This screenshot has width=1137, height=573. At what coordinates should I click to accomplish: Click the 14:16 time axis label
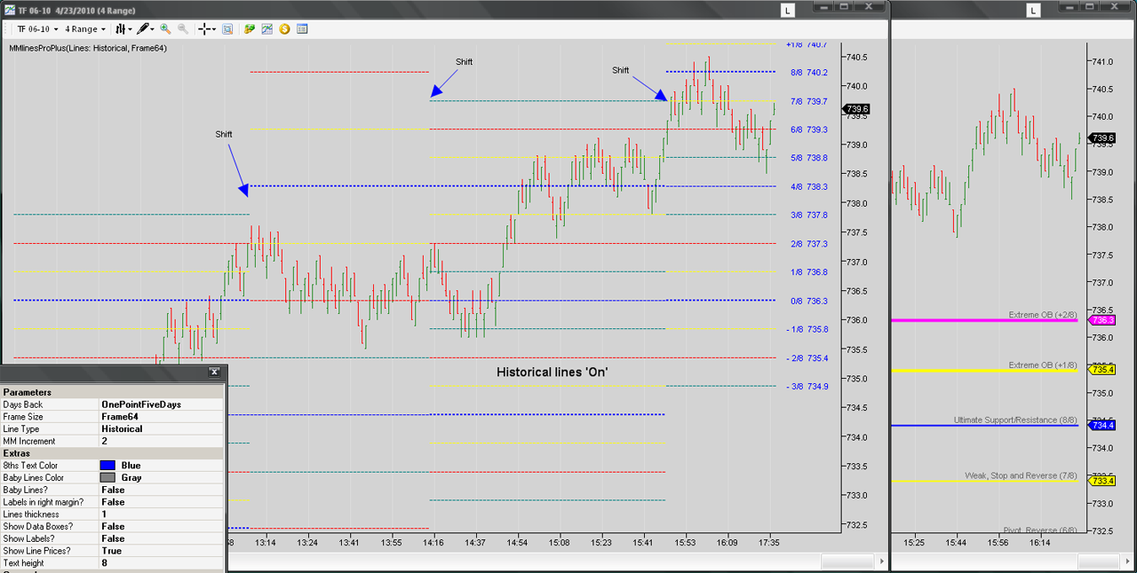click(x=433, y=542)
